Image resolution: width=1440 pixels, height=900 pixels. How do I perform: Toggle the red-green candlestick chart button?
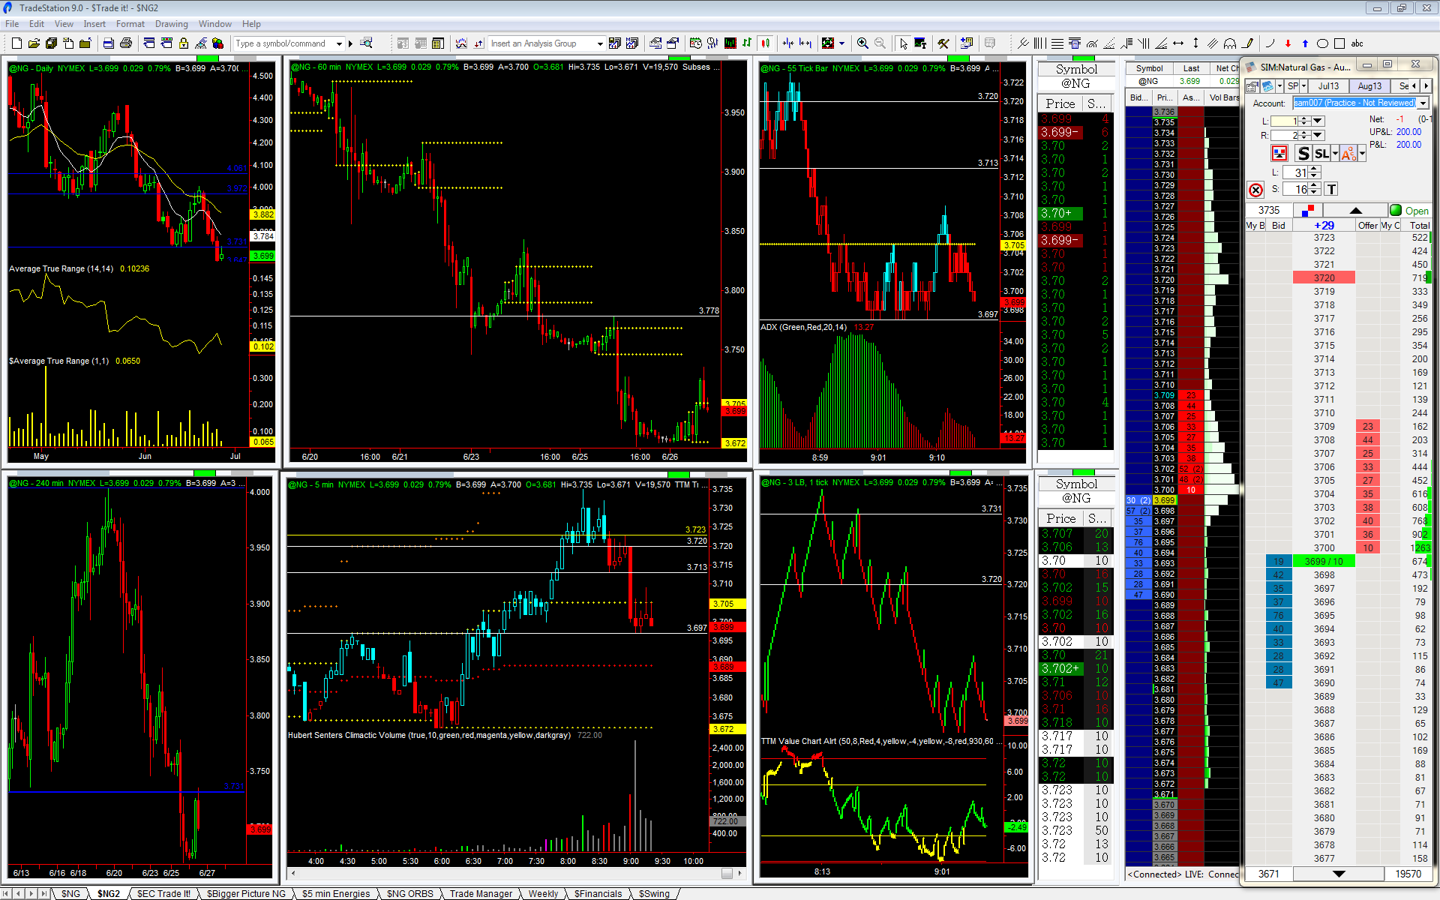(x=765, y=43)
